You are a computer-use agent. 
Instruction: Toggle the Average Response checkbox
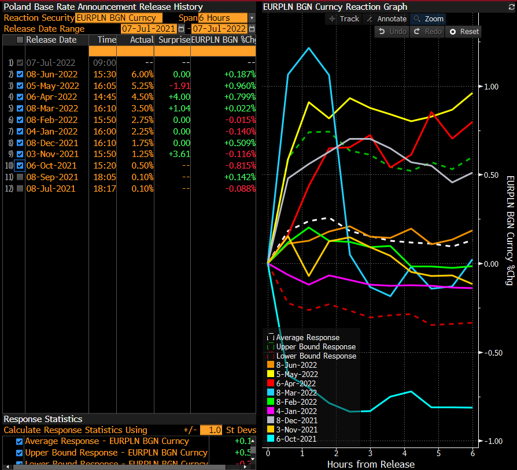(x=20, y=441)
